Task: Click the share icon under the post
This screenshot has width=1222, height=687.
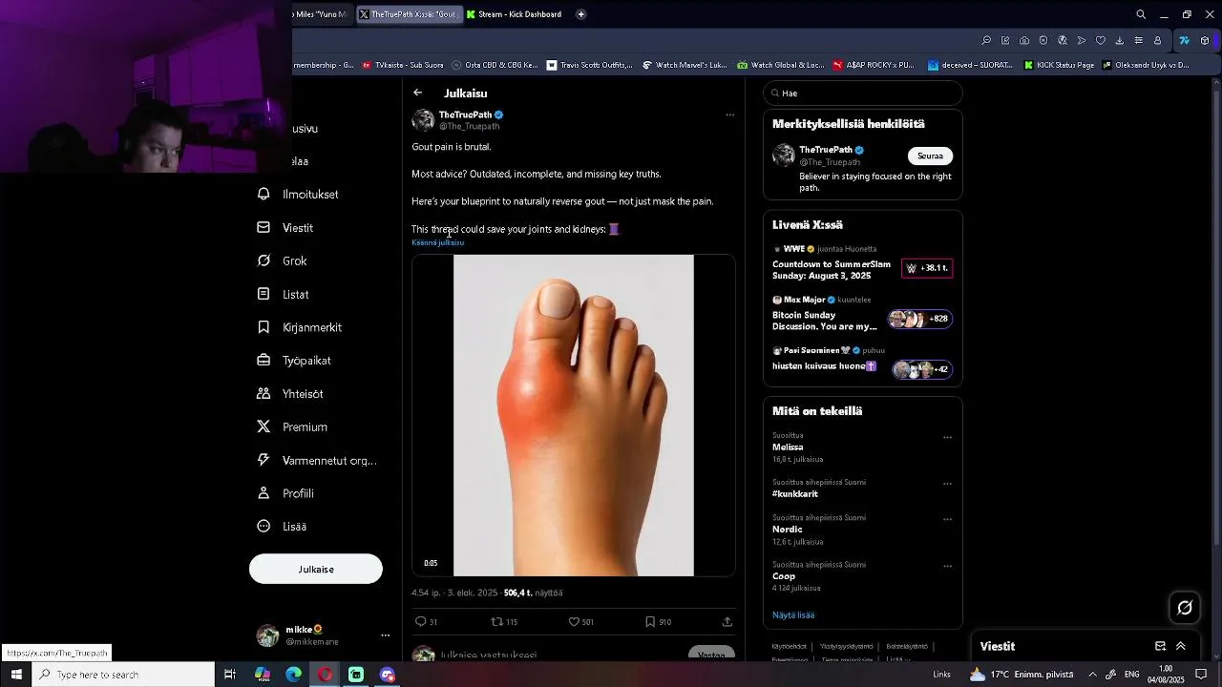Action: pyautogui.click(x=727, y=622)
